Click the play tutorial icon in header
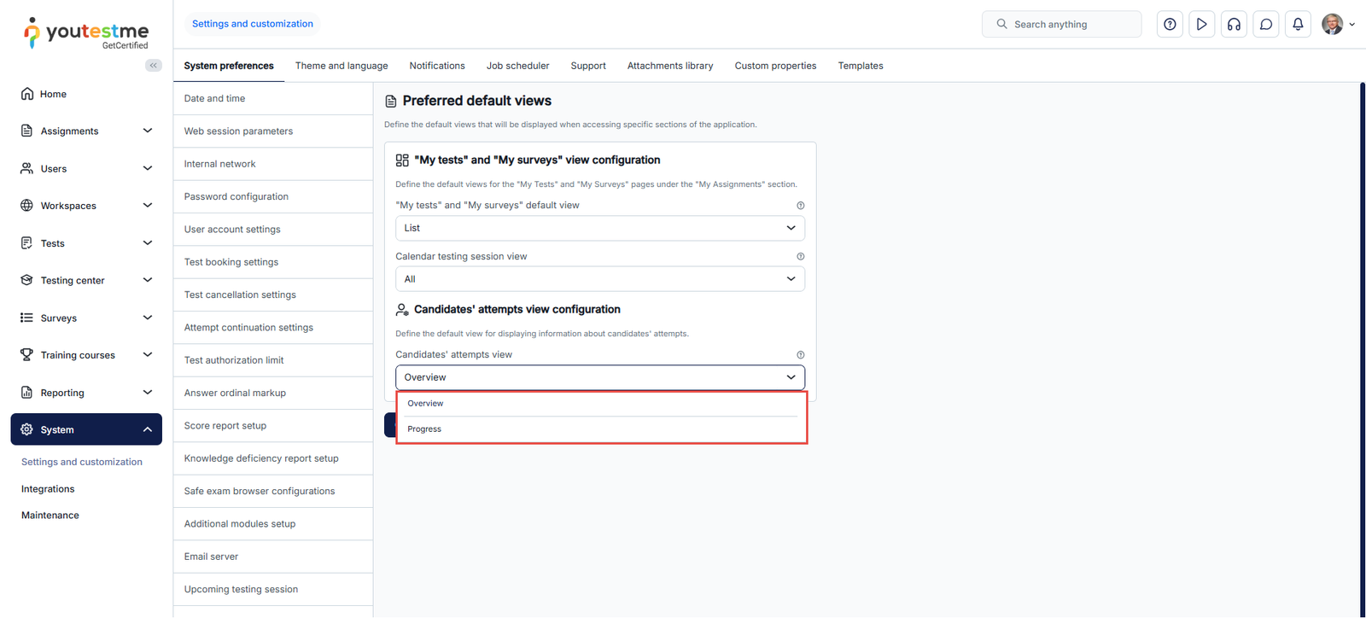Viewport: 1366px width, 618px height. click(1202, 25)
